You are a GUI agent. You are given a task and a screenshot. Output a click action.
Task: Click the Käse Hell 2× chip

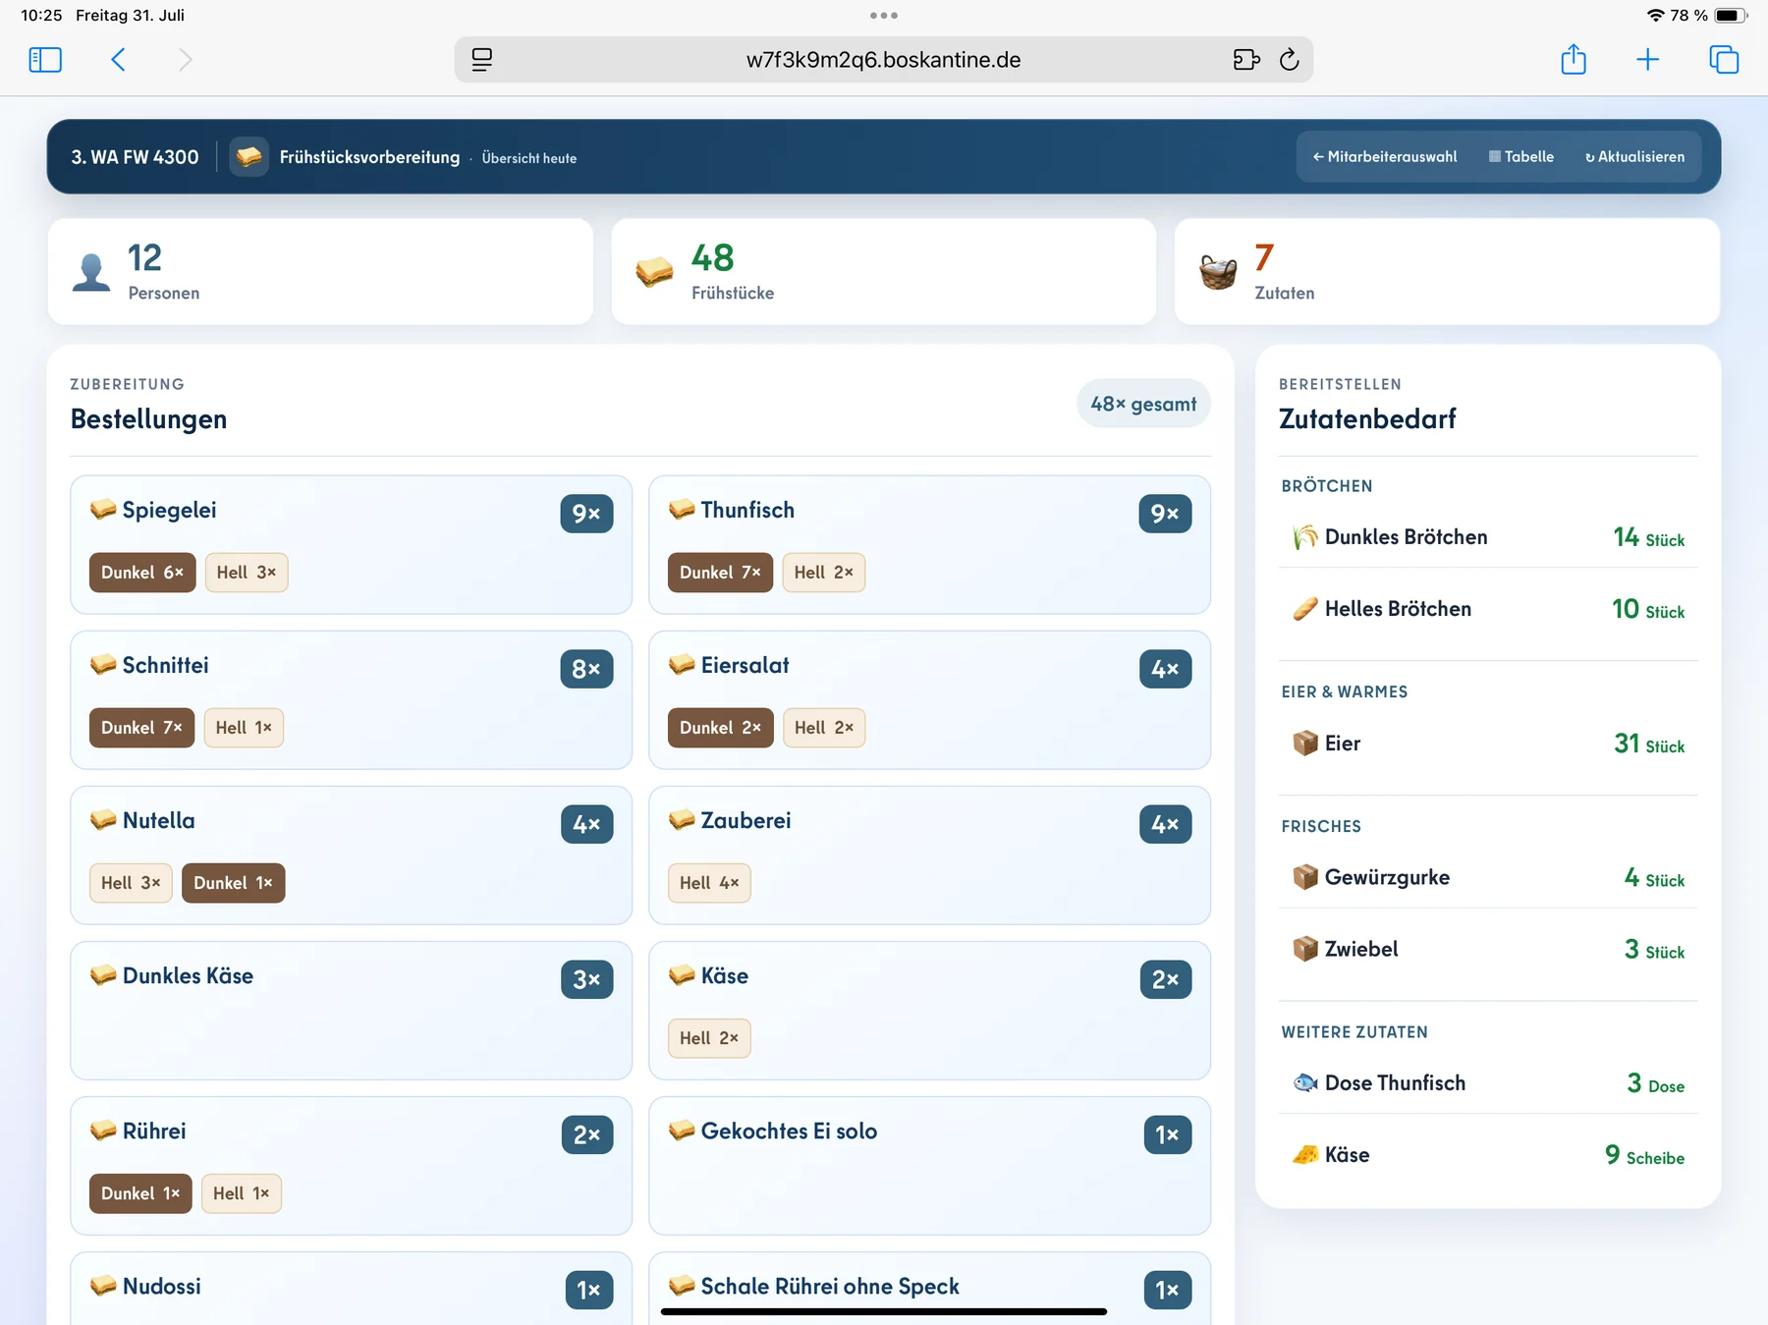pyautogui.click(x=709, y=1038)
